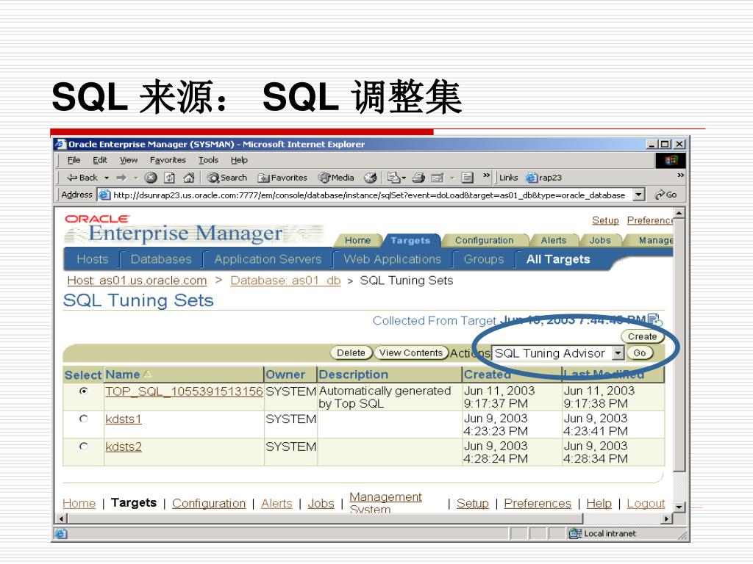Sort by Name using the sort arrow
This screenshot has height=564, width=753.
click(147, 374)
